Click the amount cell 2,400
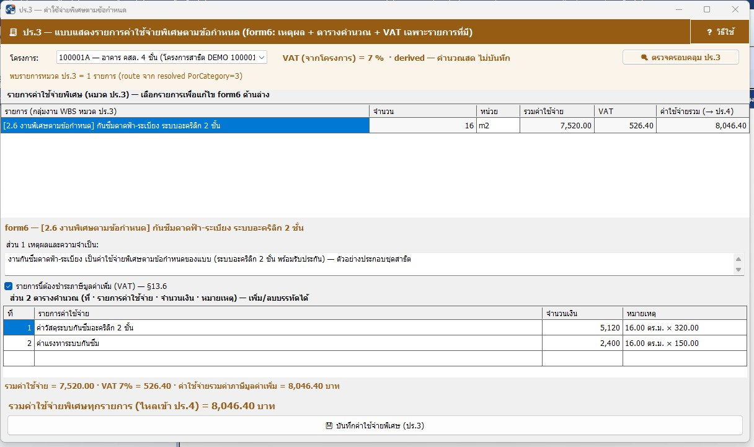754x447 pixels. pos(582,343)
